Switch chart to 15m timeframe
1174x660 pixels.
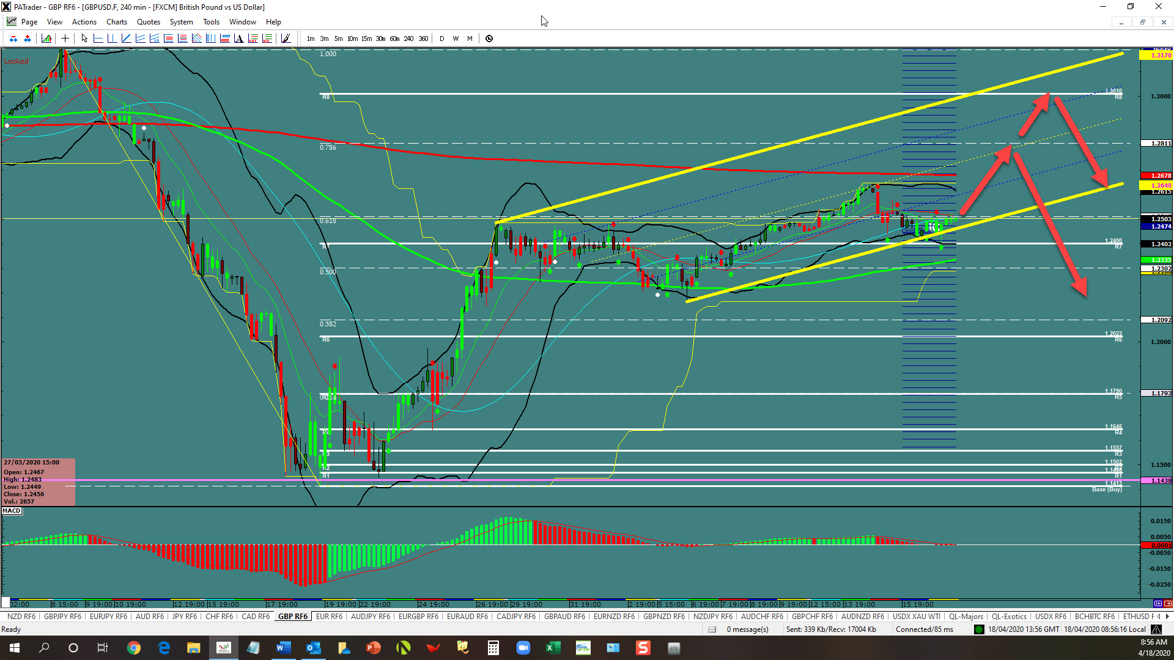[366, 38]
